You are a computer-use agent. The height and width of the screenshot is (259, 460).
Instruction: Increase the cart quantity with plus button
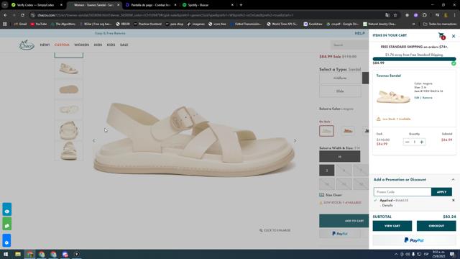coord(422,142)
